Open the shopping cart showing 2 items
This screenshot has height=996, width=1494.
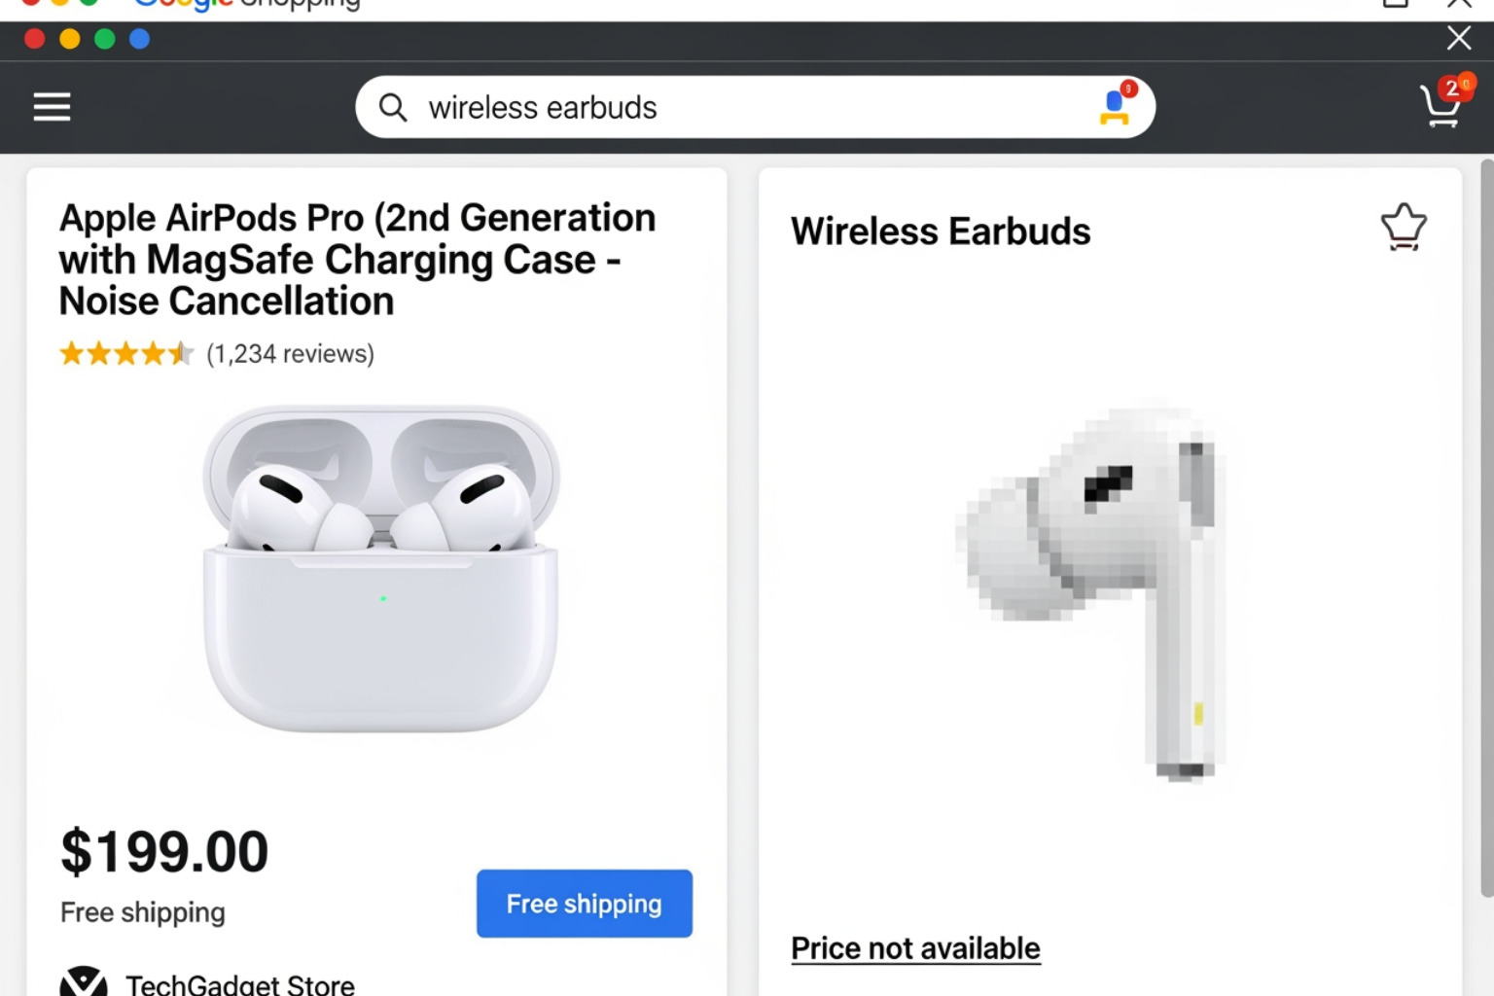pos(1442,109)
